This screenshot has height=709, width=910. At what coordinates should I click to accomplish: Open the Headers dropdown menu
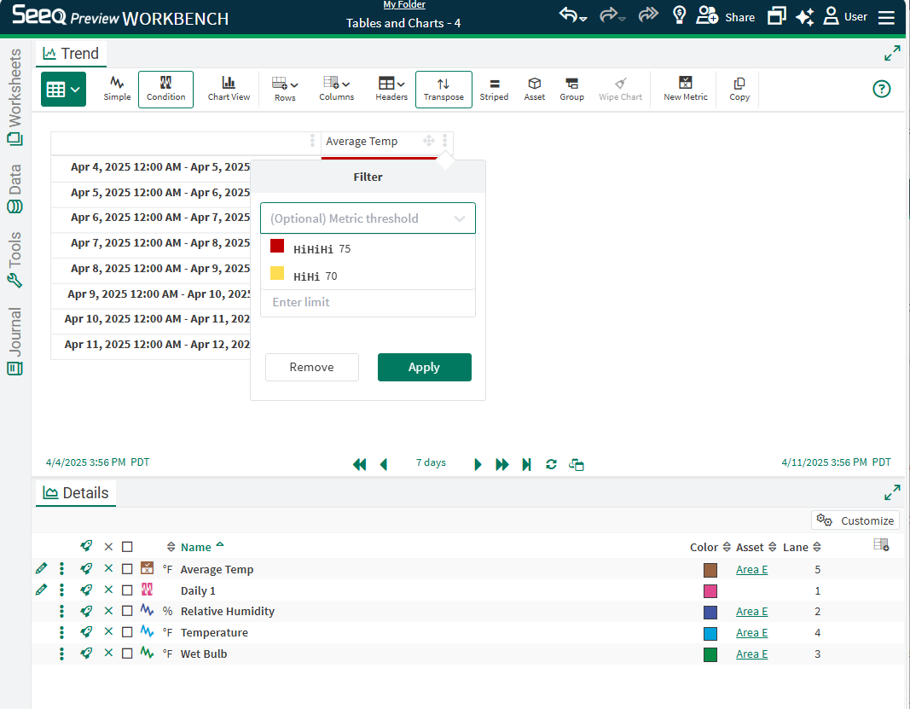click(x=391, y=89)
